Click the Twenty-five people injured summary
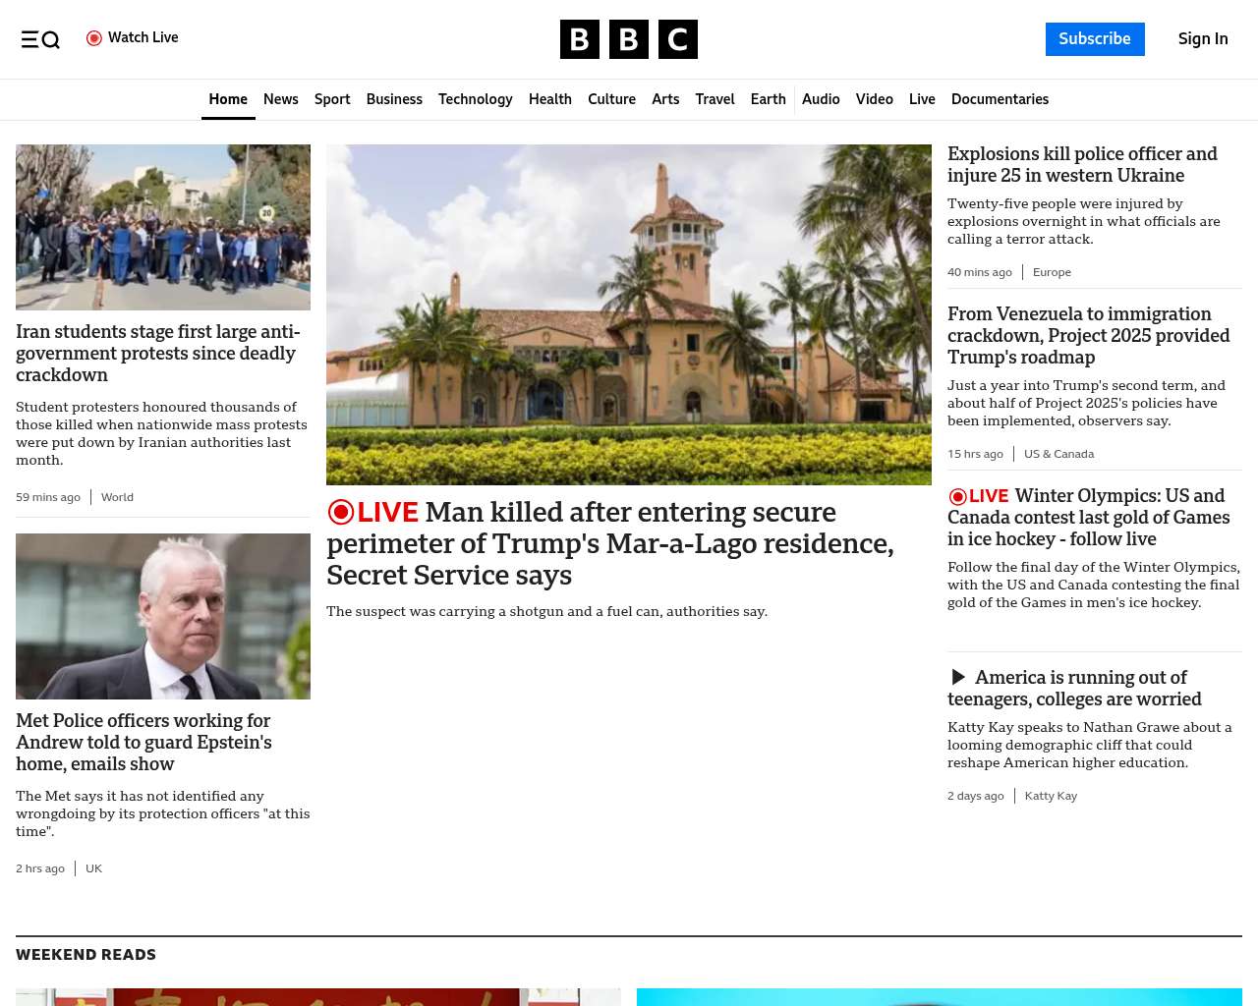The image size is (1258, 1006). point(1084,221)
